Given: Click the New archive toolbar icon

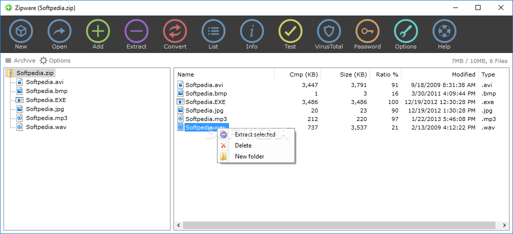Looking at the screenshot, I should tap(21, 31).
